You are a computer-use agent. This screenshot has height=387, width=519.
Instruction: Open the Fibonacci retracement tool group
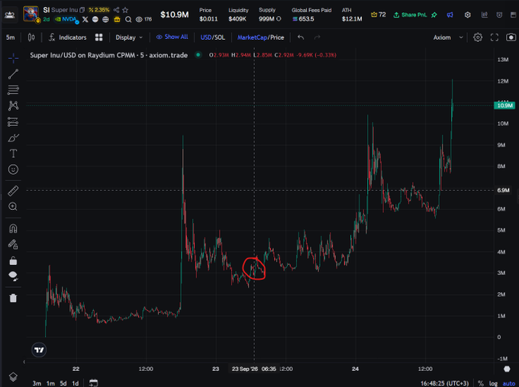tap(13, 90)
